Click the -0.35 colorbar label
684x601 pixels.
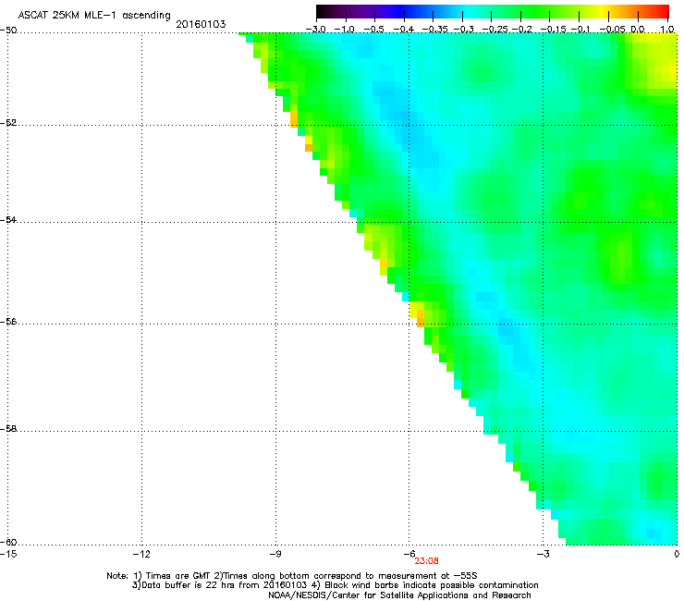[434, 30]
